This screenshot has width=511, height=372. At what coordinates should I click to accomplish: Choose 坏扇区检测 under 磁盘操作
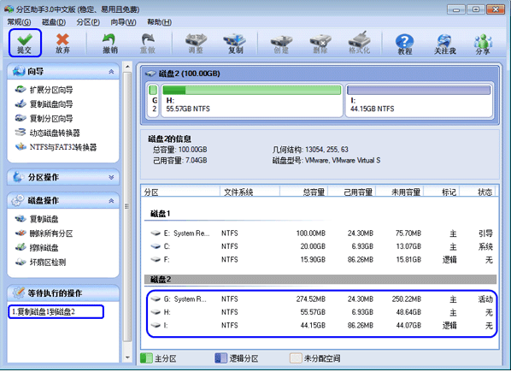(40, 262)
